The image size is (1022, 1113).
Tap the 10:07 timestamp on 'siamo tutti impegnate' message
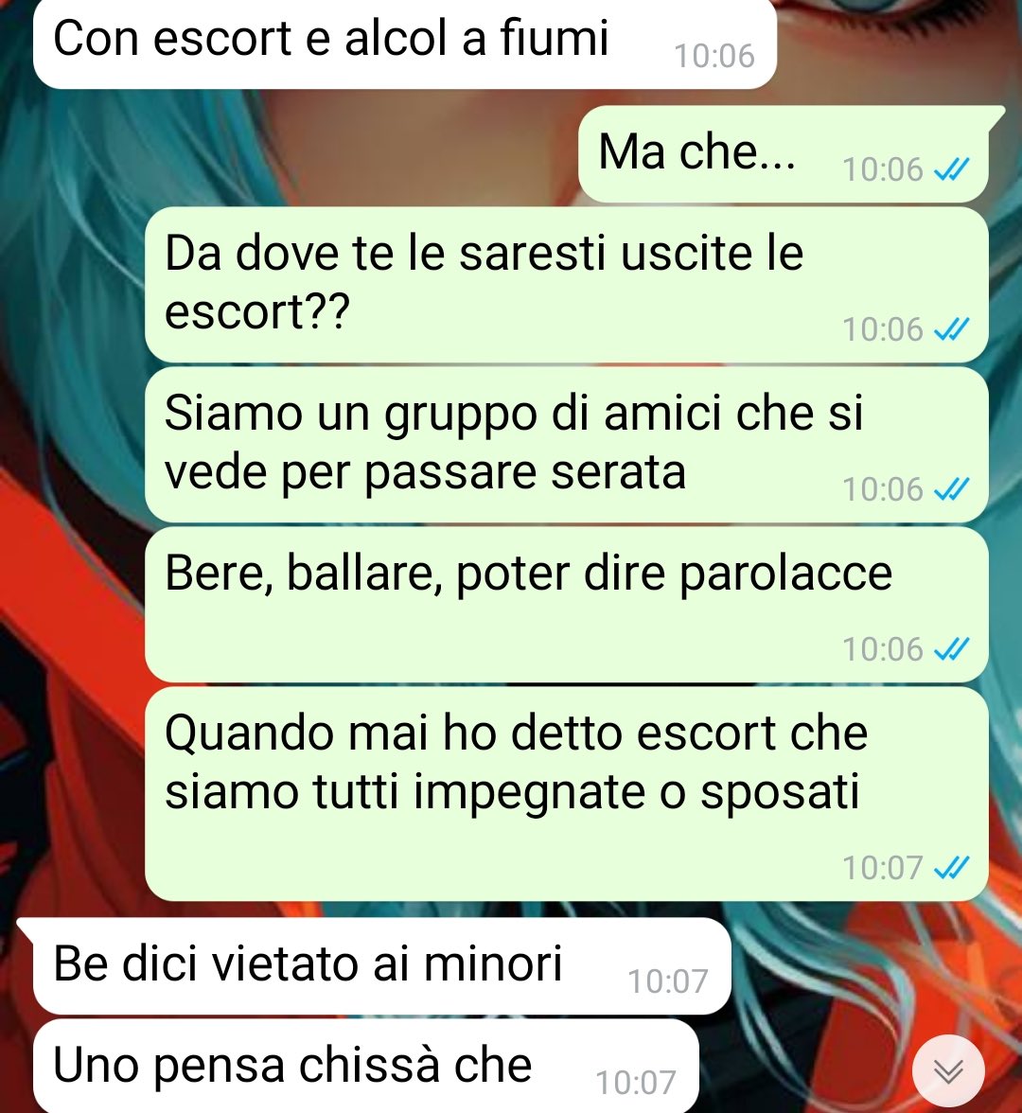(882, 867)
